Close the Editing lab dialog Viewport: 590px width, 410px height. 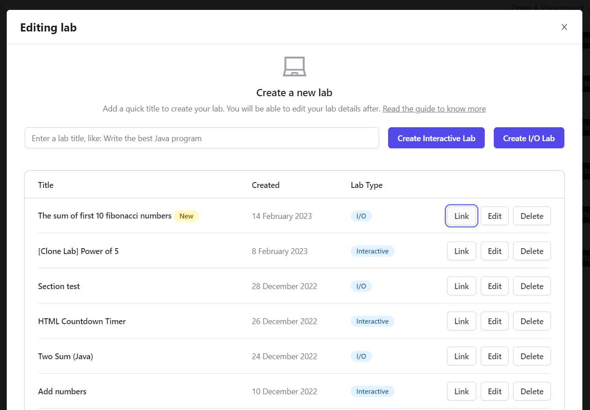point(564,27)
